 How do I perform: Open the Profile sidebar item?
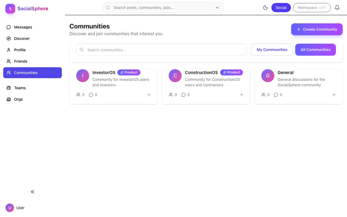(x=33, y=50)
